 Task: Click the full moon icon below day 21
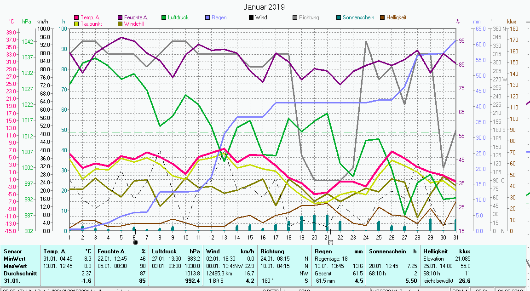tap(330, 242)
